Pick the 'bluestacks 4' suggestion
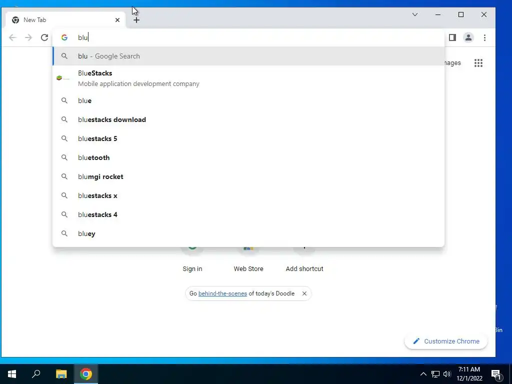The width and height of the screenshot is (512, 384). point(248,214)
